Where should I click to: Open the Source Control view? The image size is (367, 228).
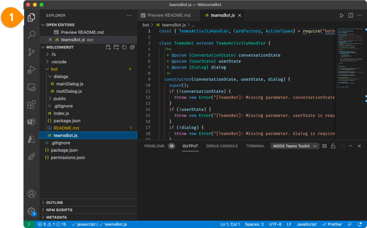pyautogui.click(x=31, y=52)
